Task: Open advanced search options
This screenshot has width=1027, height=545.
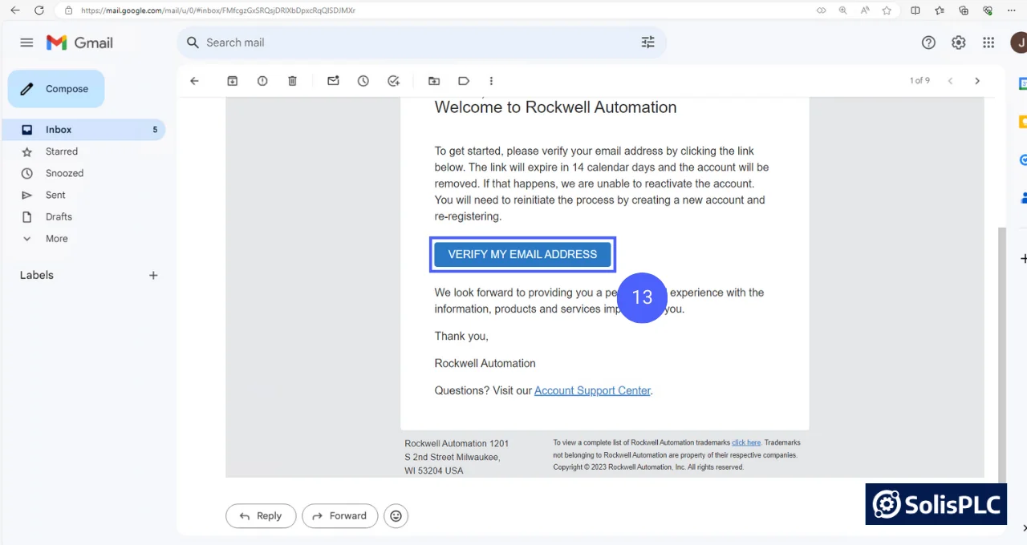Action: (647, 42)
